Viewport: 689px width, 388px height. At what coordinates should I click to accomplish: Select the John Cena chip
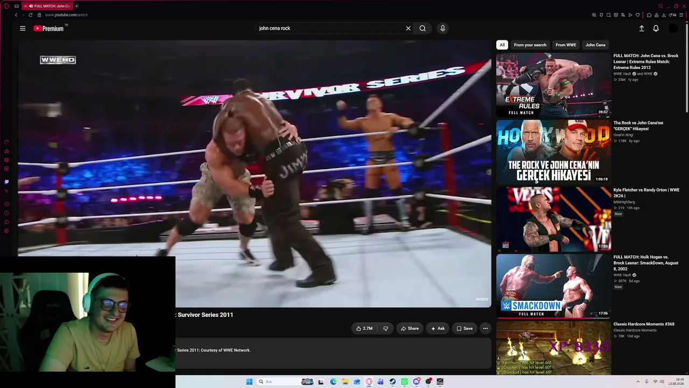click(x=595, y=45)
